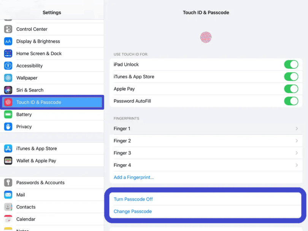Tap the Wallpaper flower icon
The image size is (308, 231).
pos(8,78)
